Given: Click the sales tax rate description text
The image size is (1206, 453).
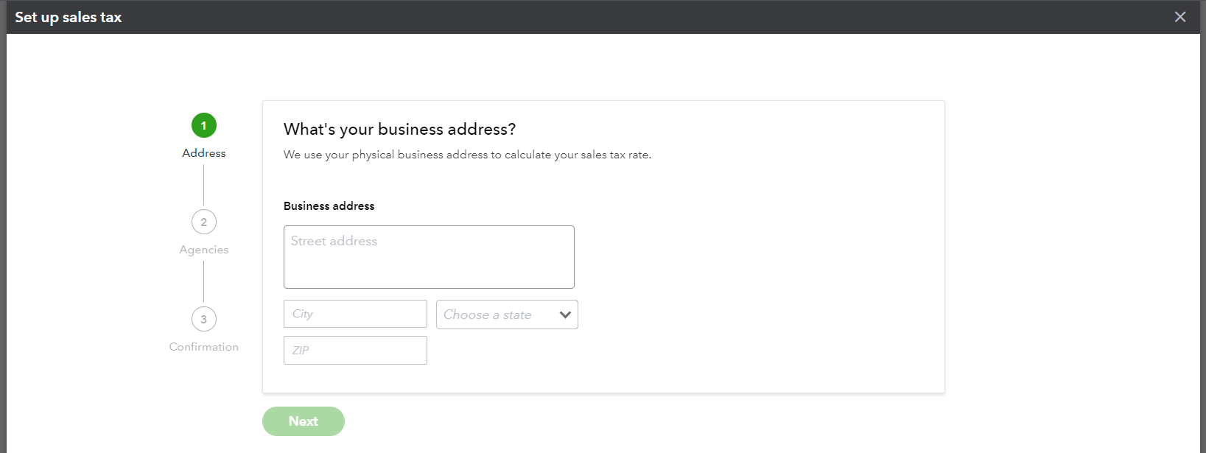Looking at the screenshot, I should click(x=467, y=155).
